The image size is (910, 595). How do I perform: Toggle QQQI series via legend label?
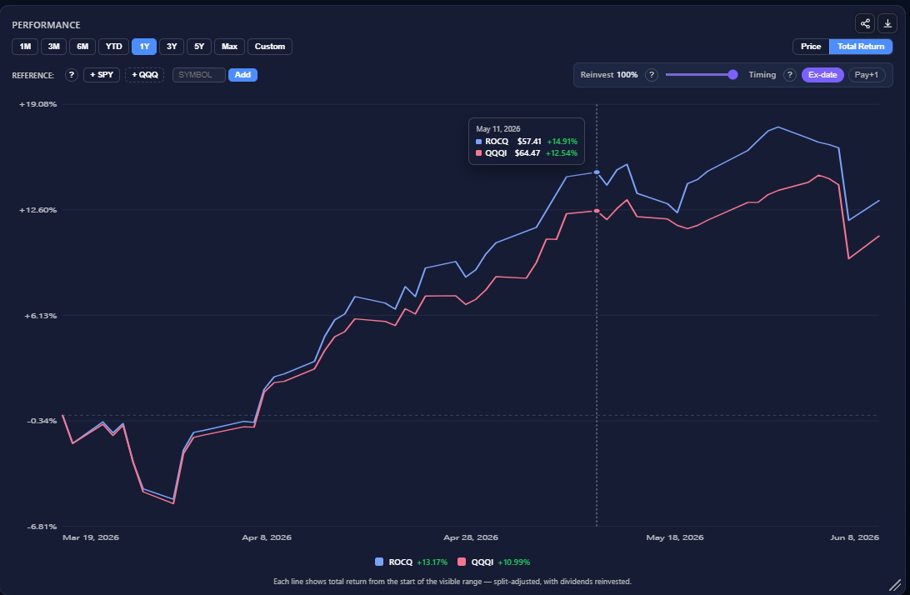(482, 562)
